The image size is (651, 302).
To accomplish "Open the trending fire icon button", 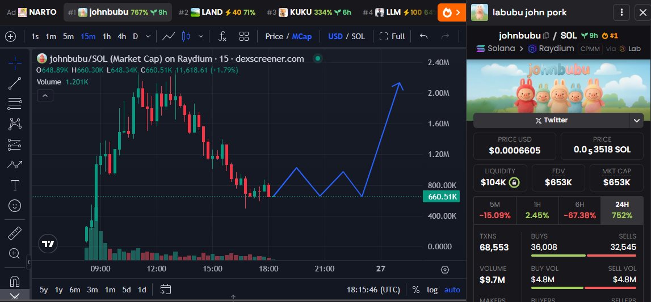I will pyautogui.click(x=451, y=12).
